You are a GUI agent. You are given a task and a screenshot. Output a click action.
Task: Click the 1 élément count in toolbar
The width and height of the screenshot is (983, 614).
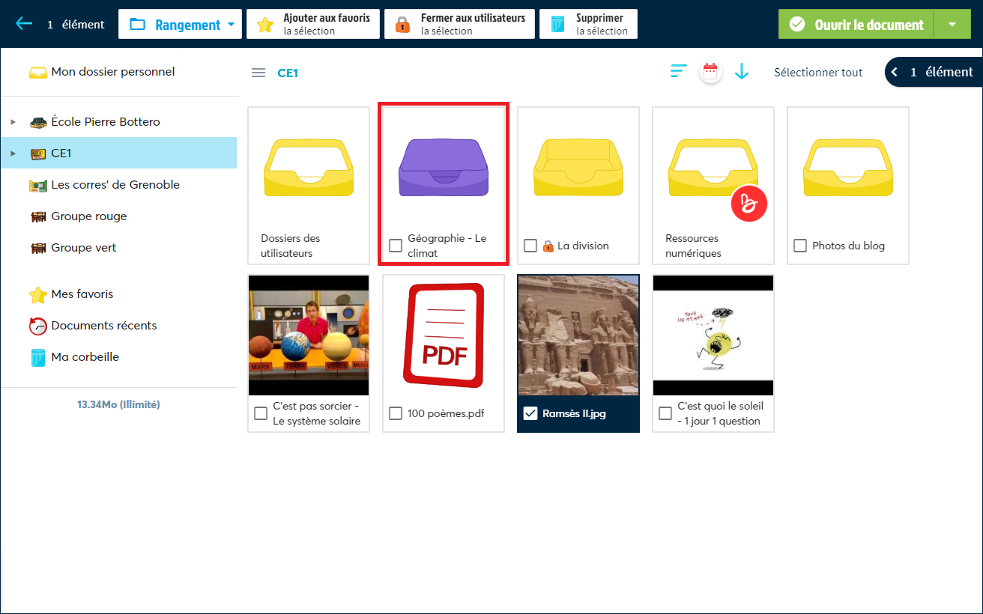coord(76,24)
